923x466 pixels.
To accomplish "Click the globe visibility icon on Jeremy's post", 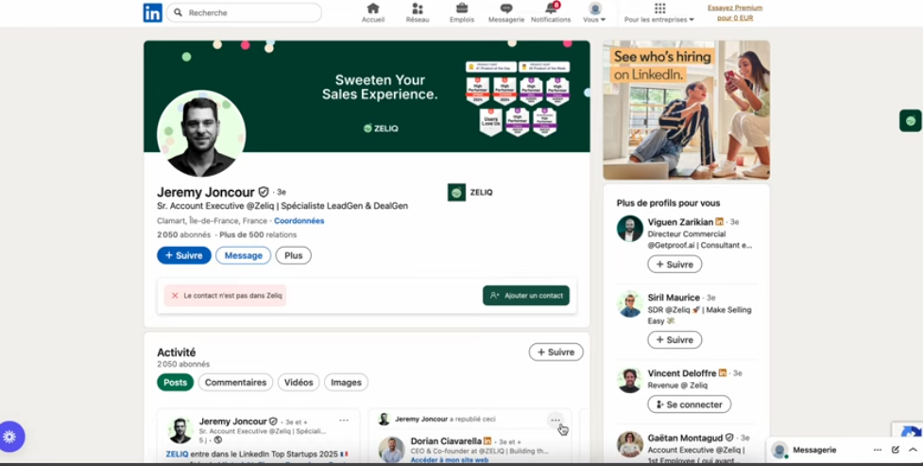I will pyautogui.click(x=218, y=440).
